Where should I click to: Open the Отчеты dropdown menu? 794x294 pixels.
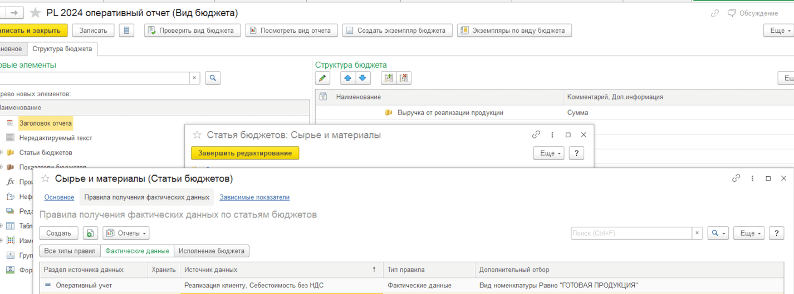click(x=126, y=233)
